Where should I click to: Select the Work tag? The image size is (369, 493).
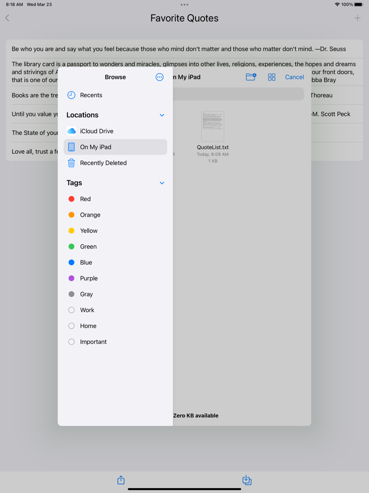(87, 310)
